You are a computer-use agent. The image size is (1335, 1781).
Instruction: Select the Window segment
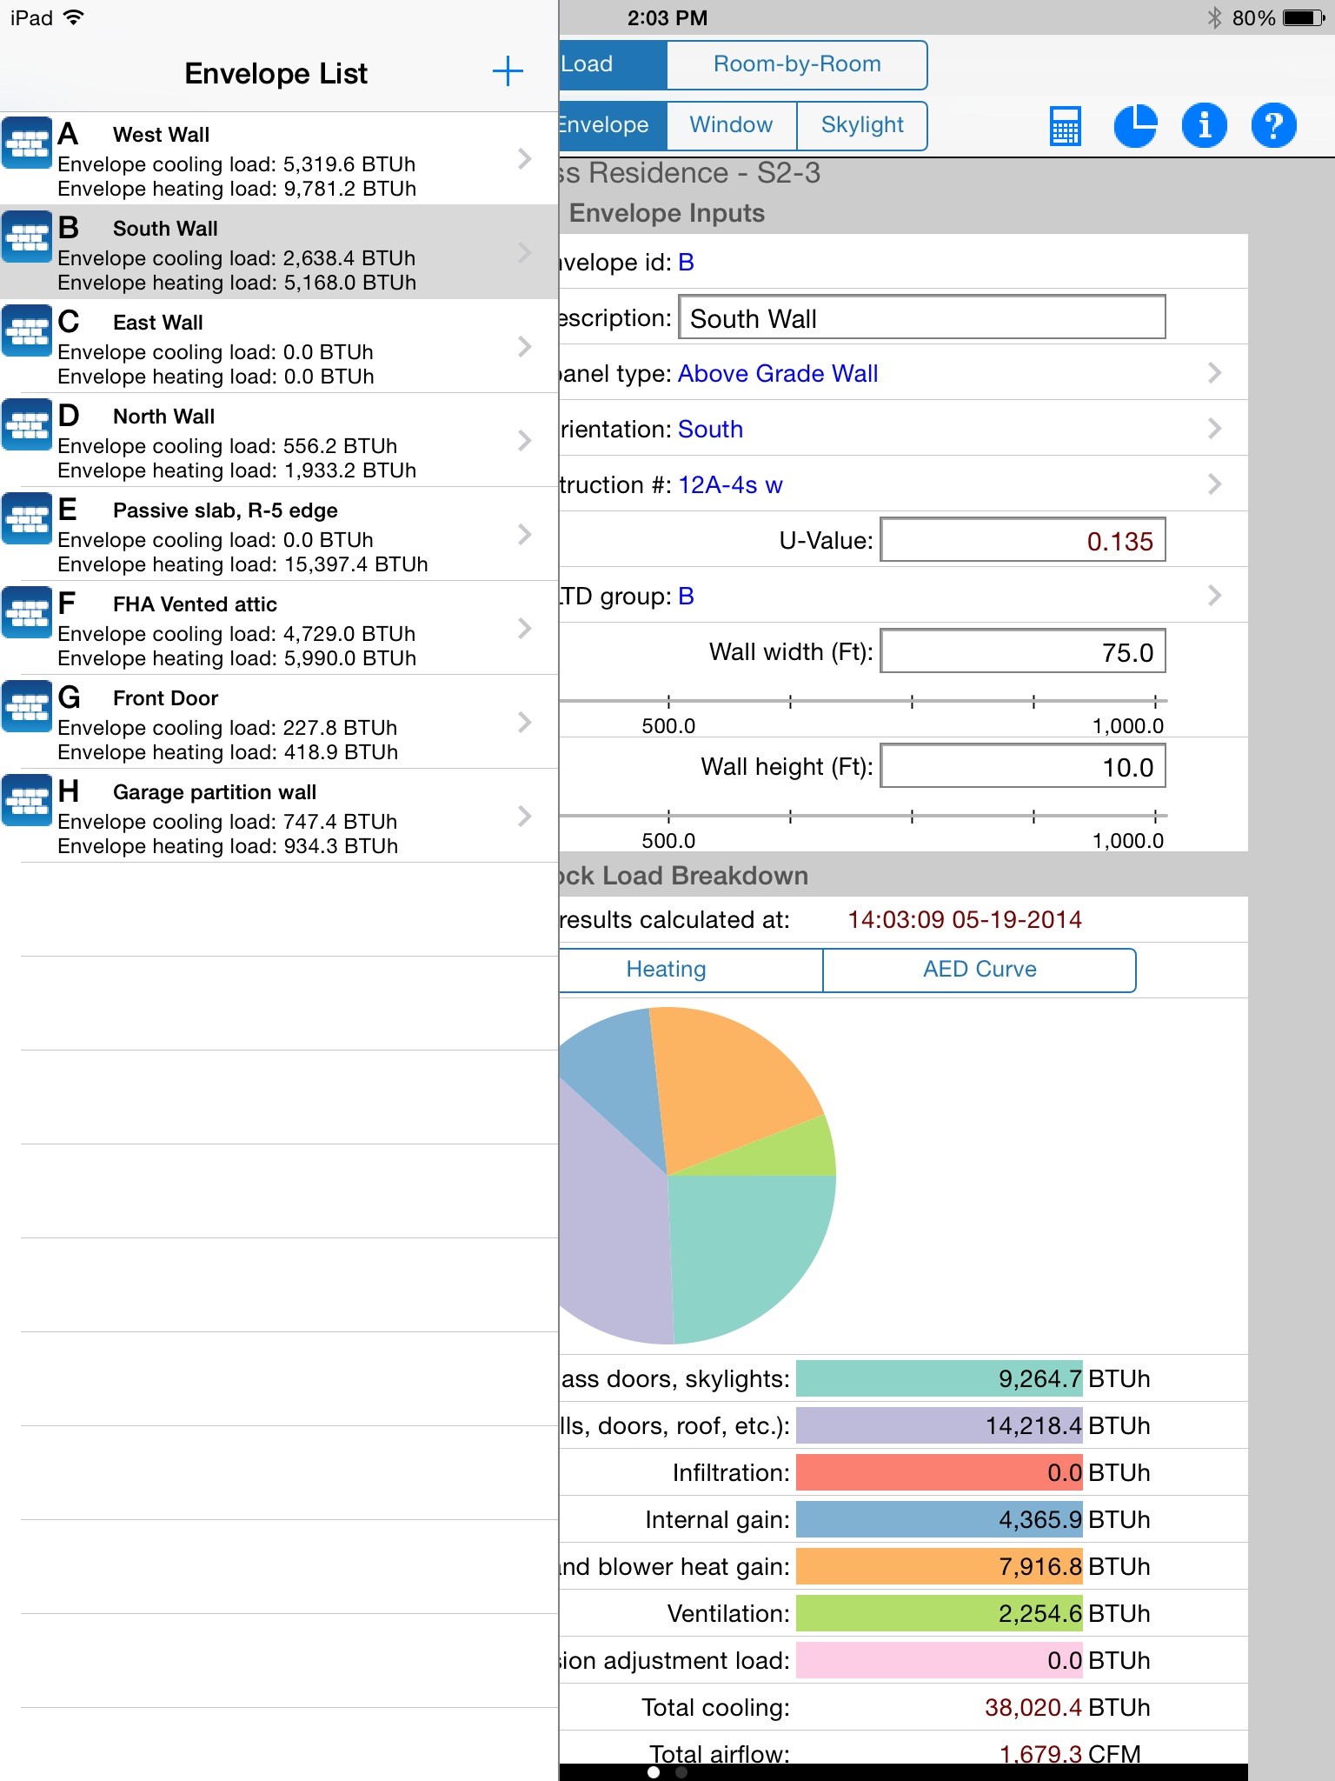point(732,125)
